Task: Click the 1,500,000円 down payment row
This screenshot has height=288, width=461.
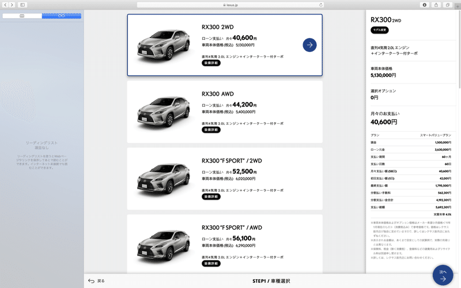Action: (x=411, y=142)
